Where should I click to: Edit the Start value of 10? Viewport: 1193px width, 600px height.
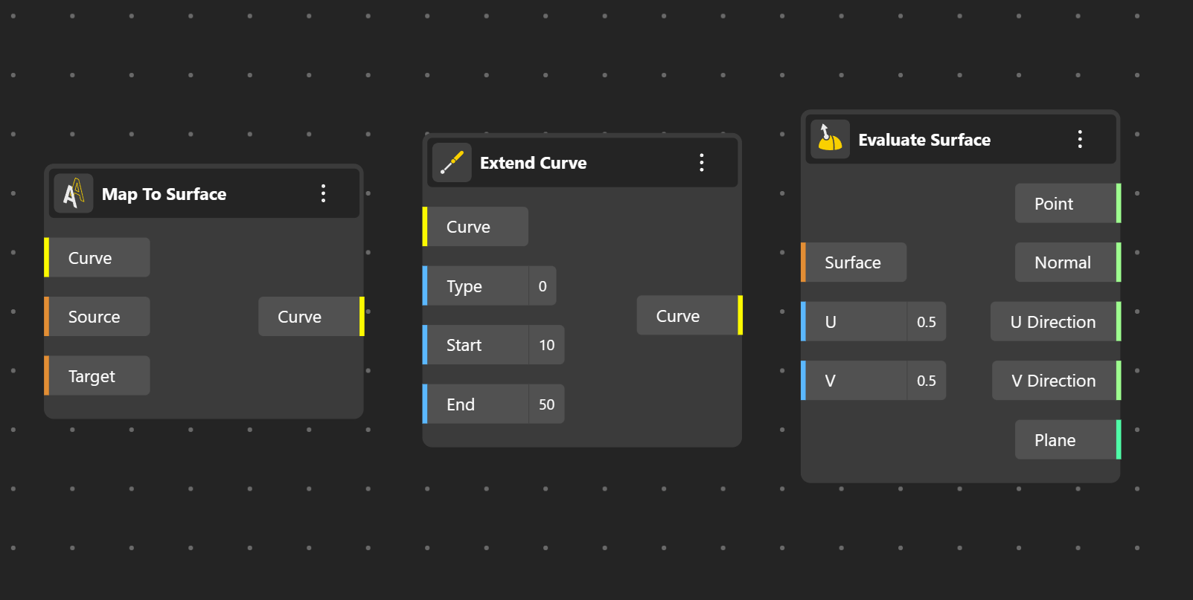pos(546,345)
